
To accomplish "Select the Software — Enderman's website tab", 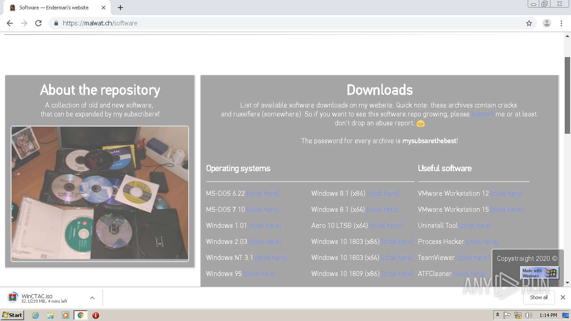I will point(57,8).
